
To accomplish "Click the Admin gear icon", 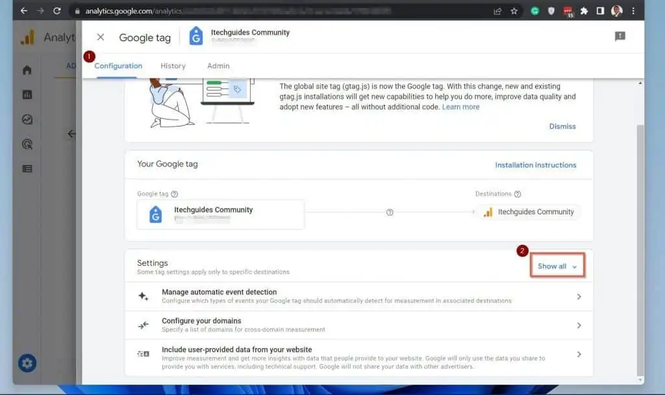I will pos(27,363).
